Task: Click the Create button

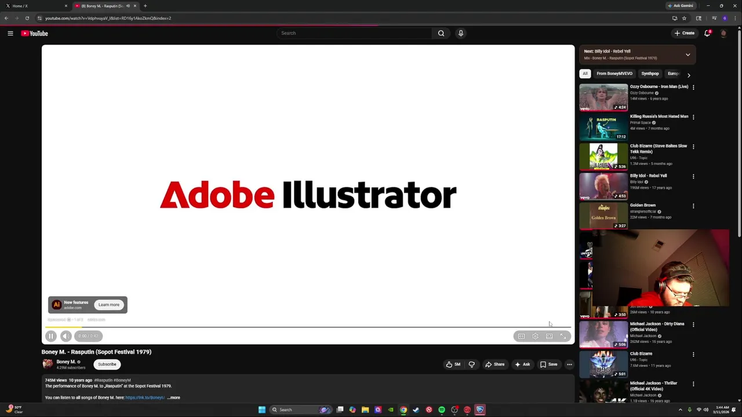Action: [x=685, y=33]
